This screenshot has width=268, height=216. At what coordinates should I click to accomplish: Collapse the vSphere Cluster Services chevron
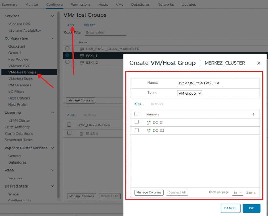point(53,148)
